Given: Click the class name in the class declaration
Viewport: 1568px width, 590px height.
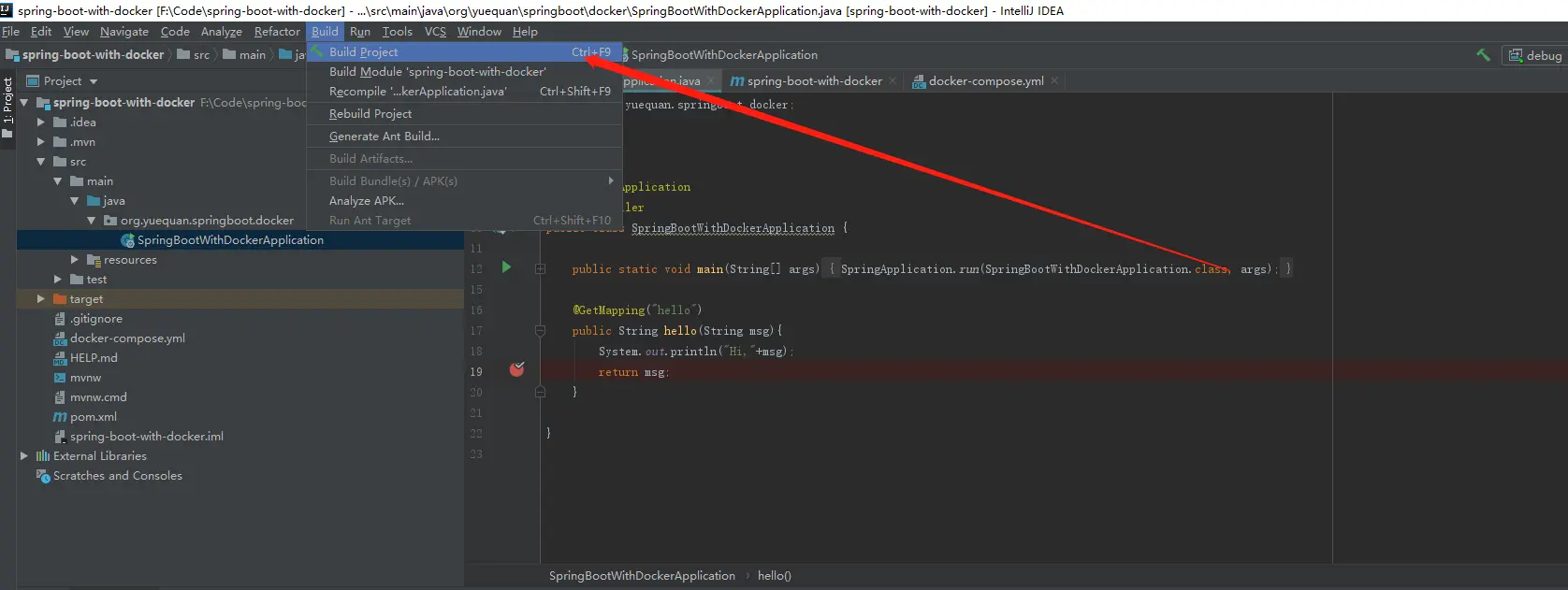Looking at the screenshot, I should (733, 228).
